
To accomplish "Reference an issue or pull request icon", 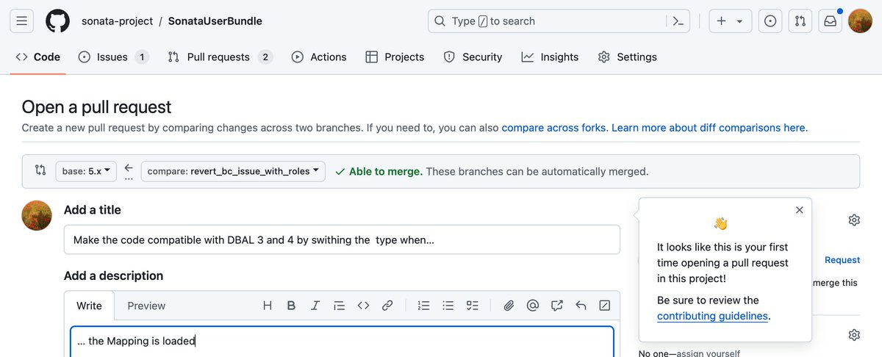I will pyautogui.click(x=556, y=306).
